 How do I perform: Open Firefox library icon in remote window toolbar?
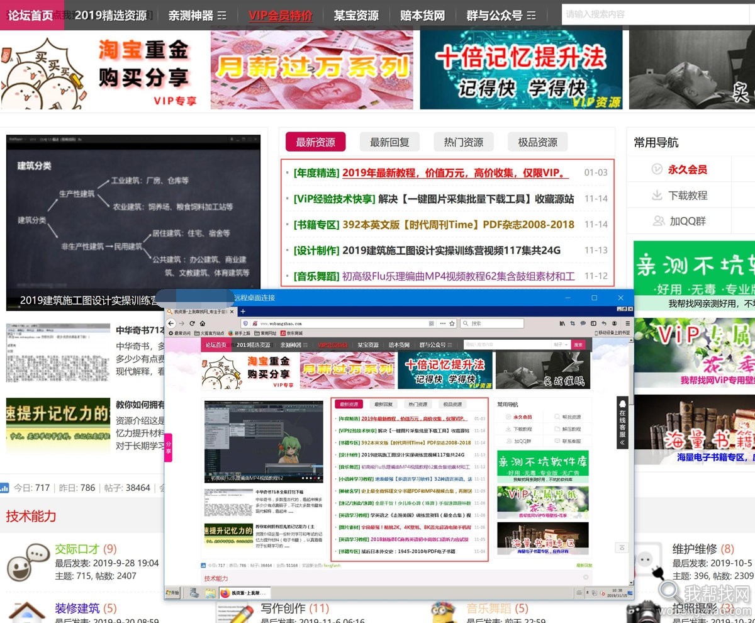click(x=562, y=323)
